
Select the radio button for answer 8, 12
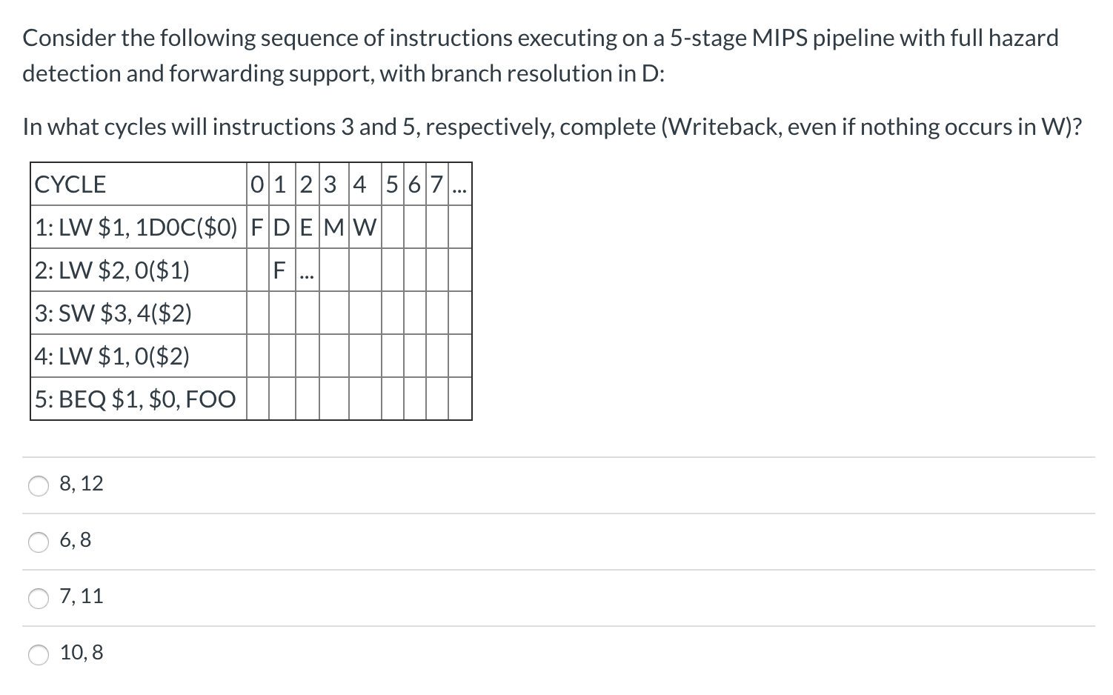coord(39,485)
